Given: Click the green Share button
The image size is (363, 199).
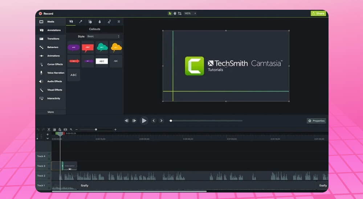Looking at the screenshot, I should pos(318,13).
